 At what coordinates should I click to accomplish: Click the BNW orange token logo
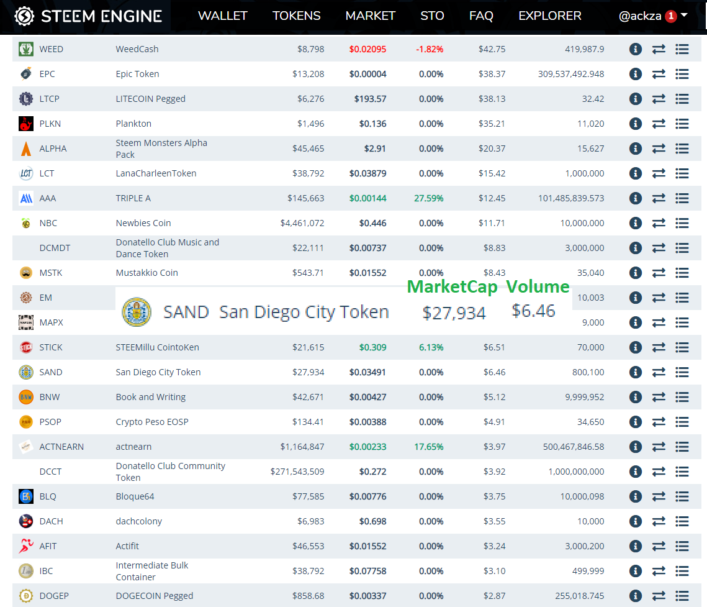point(26,397)
